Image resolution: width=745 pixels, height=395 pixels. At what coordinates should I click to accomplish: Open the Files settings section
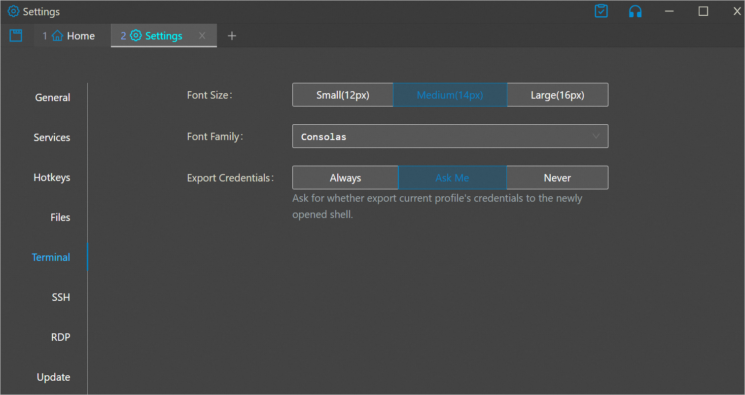60,217
